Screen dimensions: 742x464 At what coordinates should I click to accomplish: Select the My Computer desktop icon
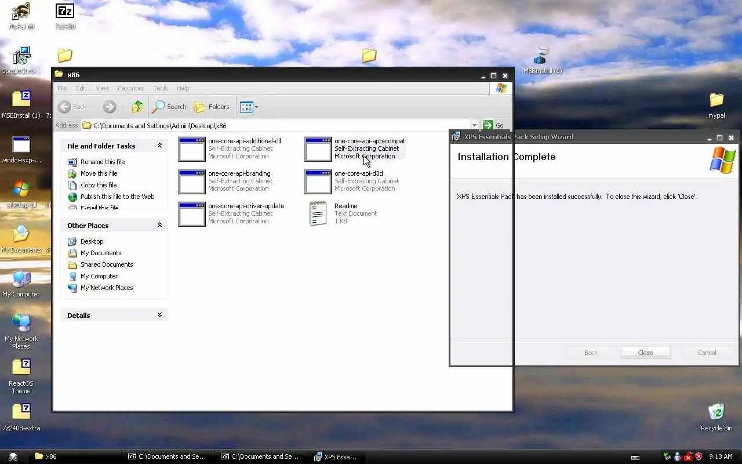21,283
